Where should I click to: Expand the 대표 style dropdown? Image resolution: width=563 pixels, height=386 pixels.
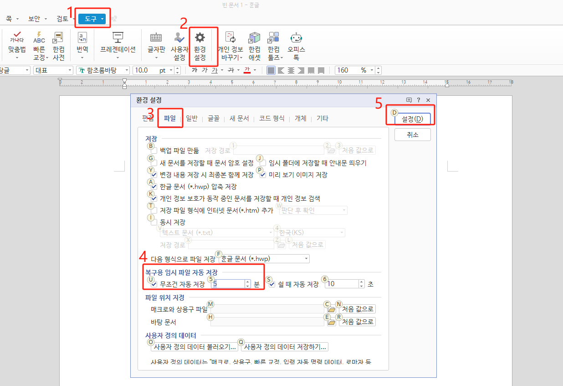pos(71,70)
